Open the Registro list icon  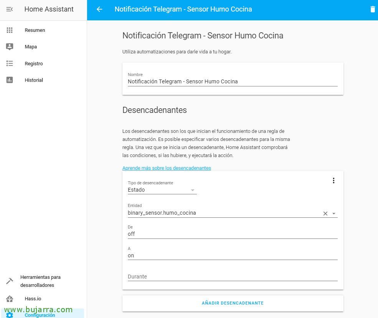pos(9,63)
